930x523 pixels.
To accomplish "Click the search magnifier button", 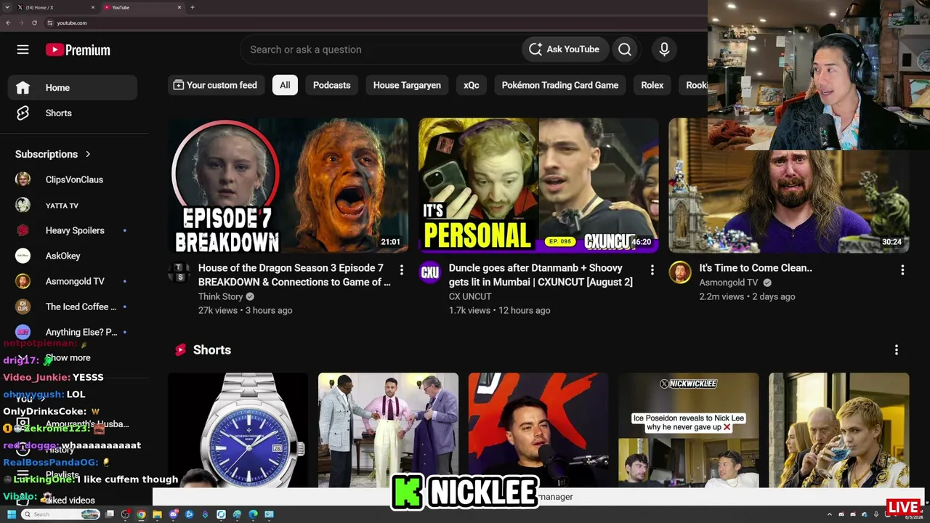I will pos(625,49).
